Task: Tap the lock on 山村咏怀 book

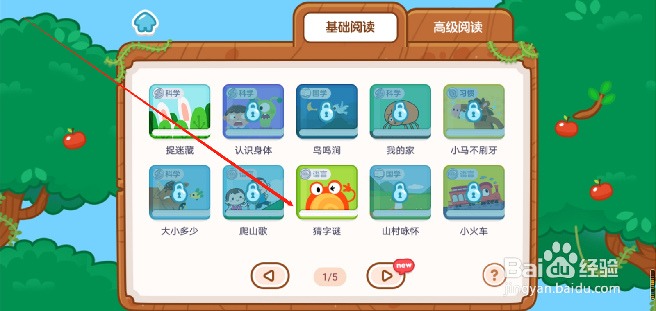Action: (400, 192)
